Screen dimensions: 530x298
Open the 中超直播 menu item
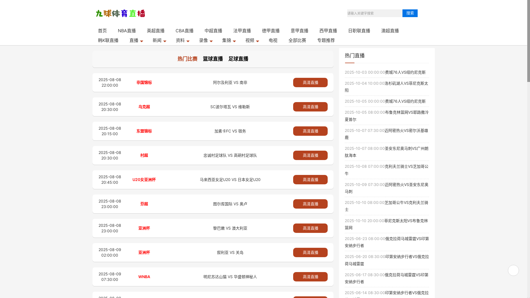(x=213, y=31)
